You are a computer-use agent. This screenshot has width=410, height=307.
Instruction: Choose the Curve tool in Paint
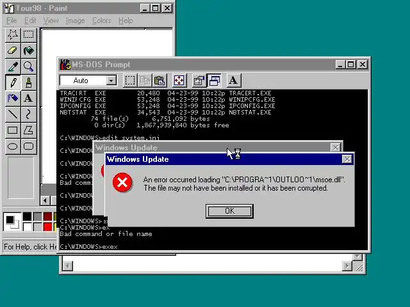pyautogui.click(x=28, y=114)
